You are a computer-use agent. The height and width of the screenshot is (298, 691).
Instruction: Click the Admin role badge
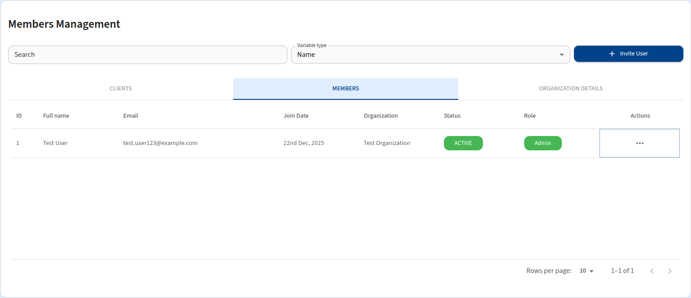click(x=543, y=143)
